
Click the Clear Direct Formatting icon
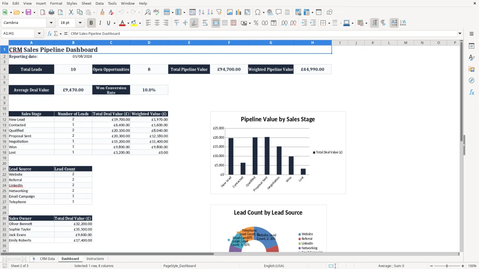point(111,12)
